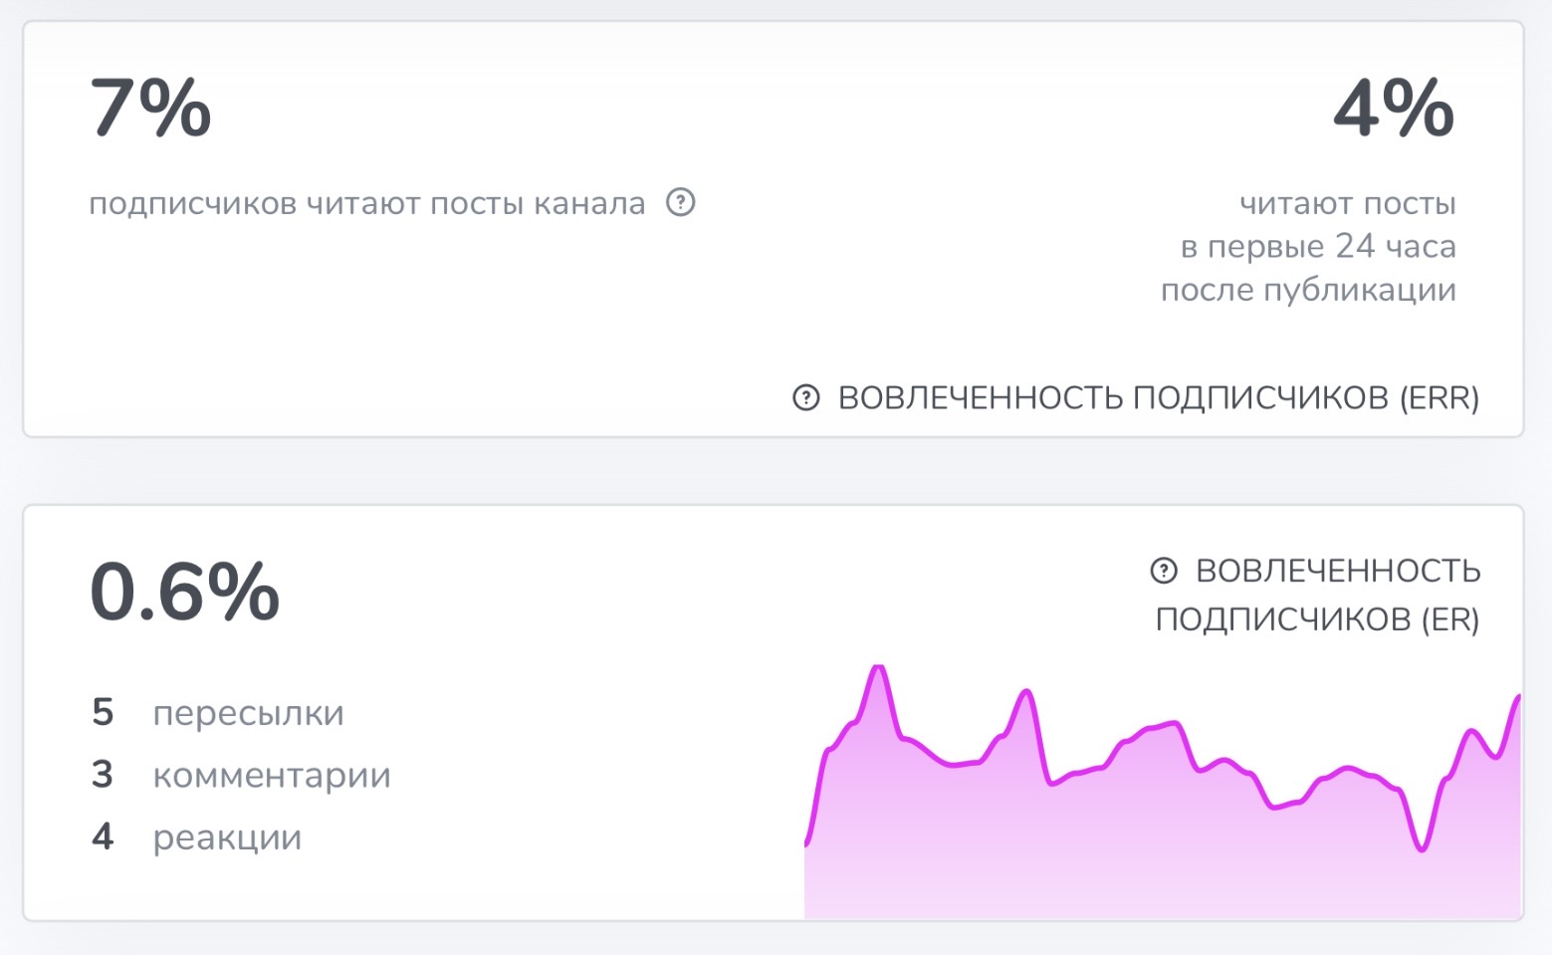Click the 'в первые 24 часа' description text
Viewport: 1552px width, 955px height.
pyautogui.click(x=1318, y=246)
